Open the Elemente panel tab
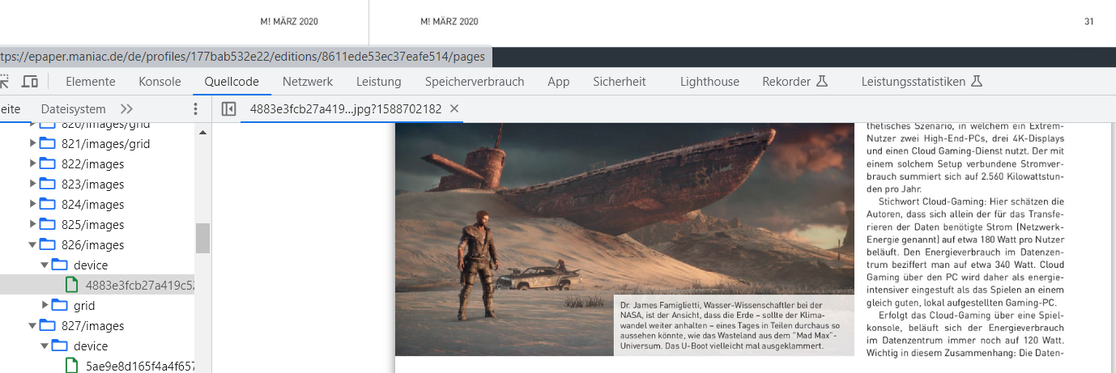The width and height of the screenshot is (1116, 373). point(91,82)
